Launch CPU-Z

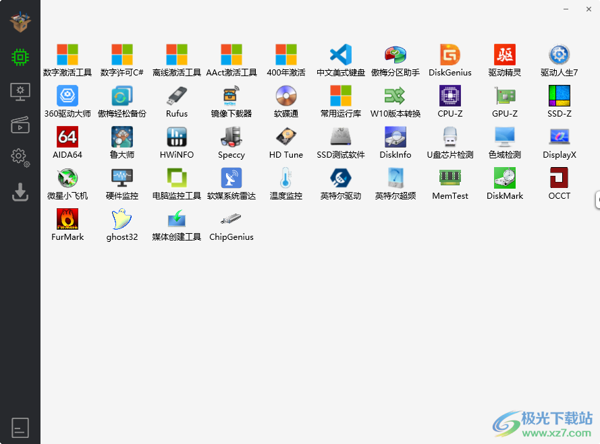tap(450, 96)
